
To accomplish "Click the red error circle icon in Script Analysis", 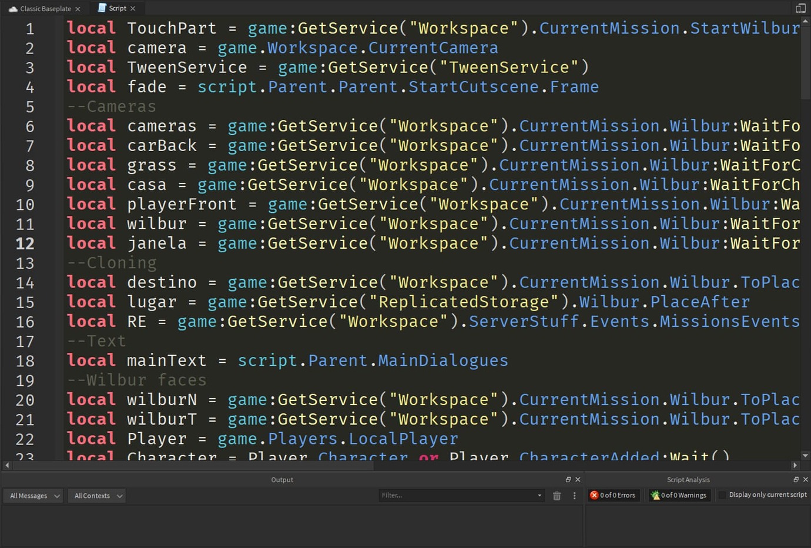I will 594,495.
